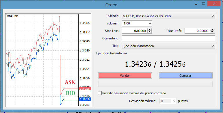This screenshot has height=113, width=223.
Task: Click the 1.34385 price axis label
Action: (x=85, y=23)
